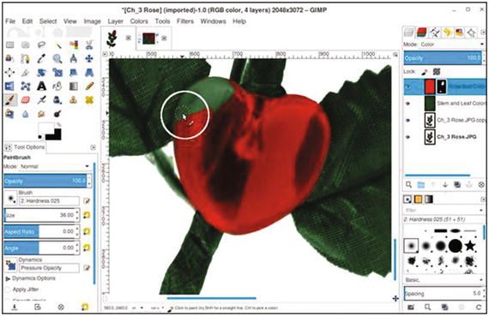Open dynamics editor beside Pressure Opacity
This screenshot has width=489, height=316.
pos(87,268)
